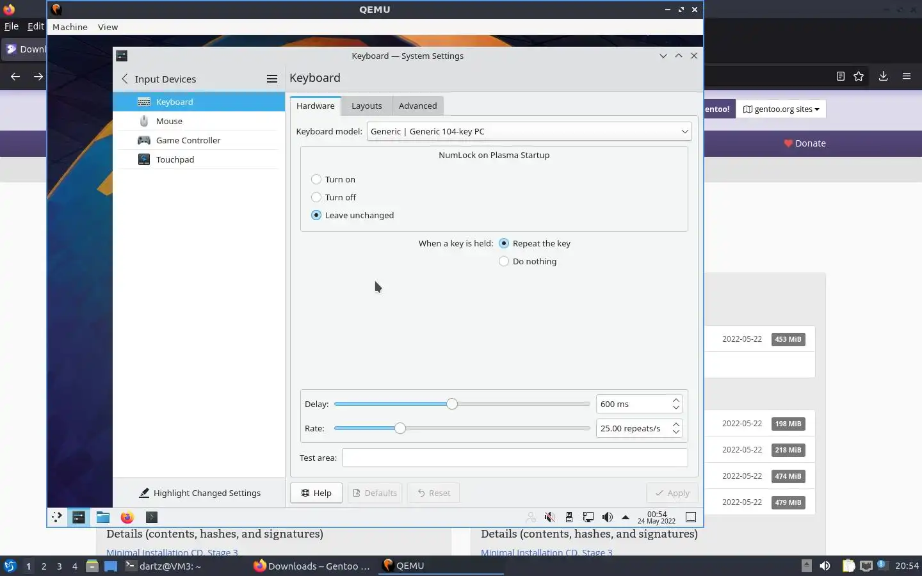922x576 pixels.
Task: Open the hamburger menu in settings sidebar
Action: [272, 79]
